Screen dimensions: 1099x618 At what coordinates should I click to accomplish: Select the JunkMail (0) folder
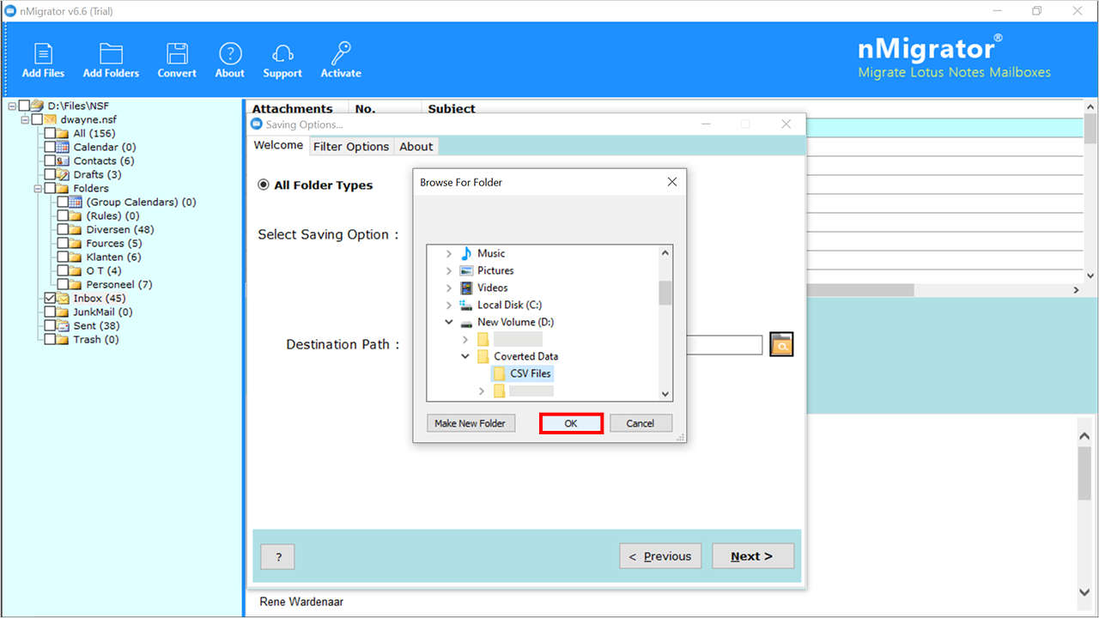click(x=103, y=312)
